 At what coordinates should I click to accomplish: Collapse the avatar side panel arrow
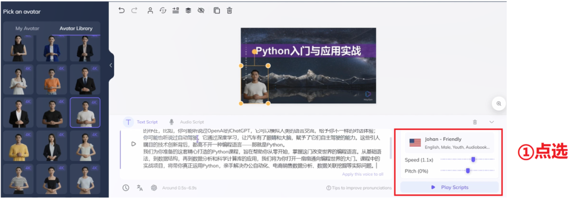[x=111, y=66]
